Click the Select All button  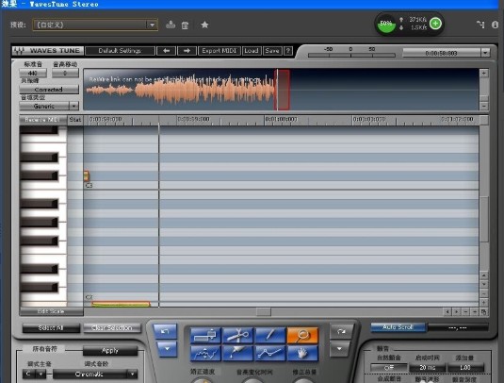(x=51, y=327)
